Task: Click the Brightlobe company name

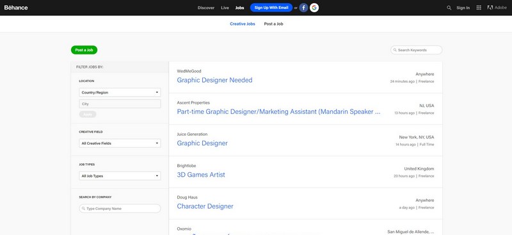Action: pyautogui.click(x=186, y=166)
